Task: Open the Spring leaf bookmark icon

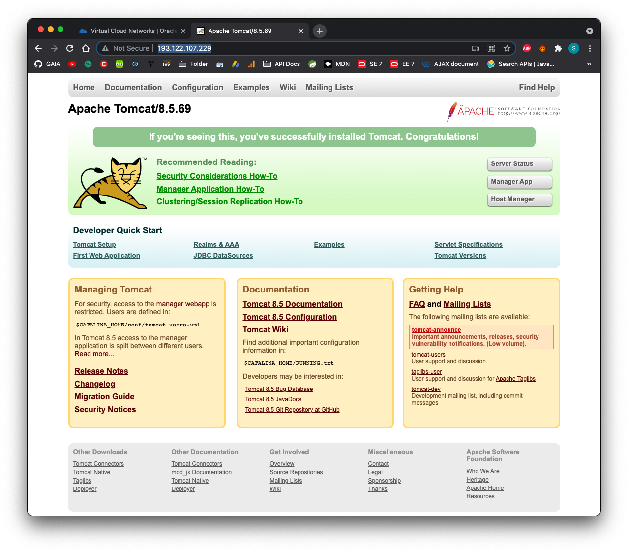Action: pos(312,64)
